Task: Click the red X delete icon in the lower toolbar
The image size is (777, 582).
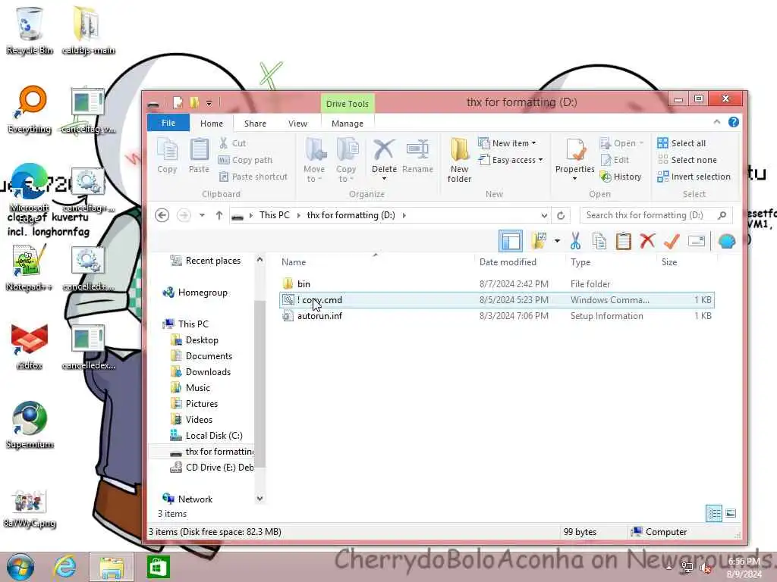Action: click(647, 242)
